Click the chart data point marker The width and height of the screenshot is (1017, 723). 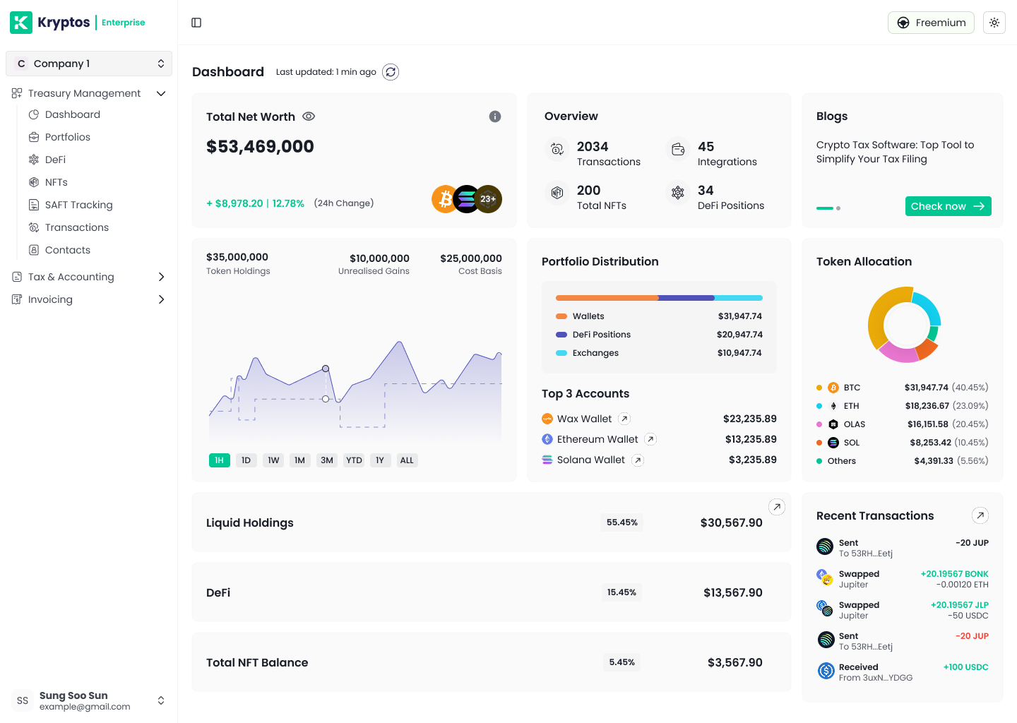point(326,369)
